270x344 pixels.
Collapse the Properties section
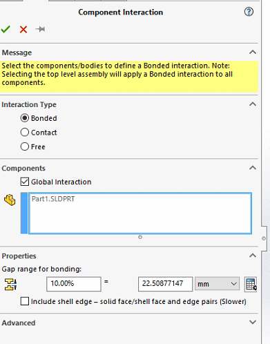(253, 256)
